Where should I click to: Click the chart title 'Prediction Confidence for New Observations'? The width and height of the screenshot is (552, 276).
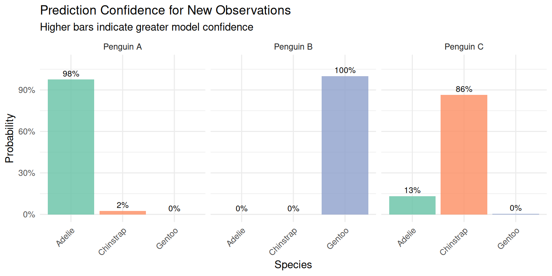point(165,10)
